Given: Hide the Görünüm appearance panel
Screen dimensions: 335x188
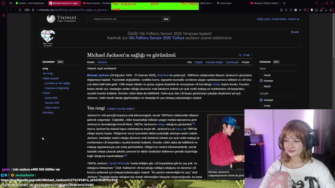Looking at the screenshot, I should pos(276,62).
